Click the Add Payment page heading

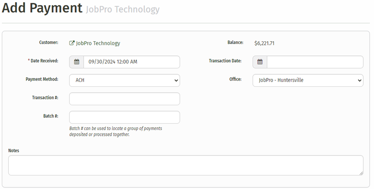point(42,8)
